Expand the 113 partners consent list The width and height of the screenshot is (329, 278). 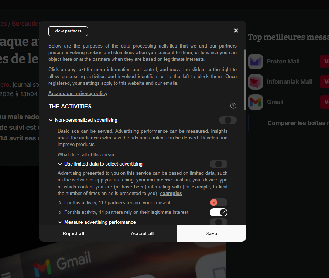click(60, 203)
